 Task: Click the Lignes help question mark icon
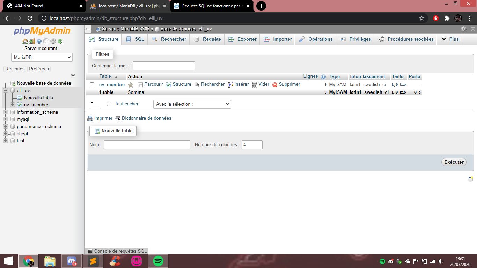pyautogui.click(x=323, y=77)
